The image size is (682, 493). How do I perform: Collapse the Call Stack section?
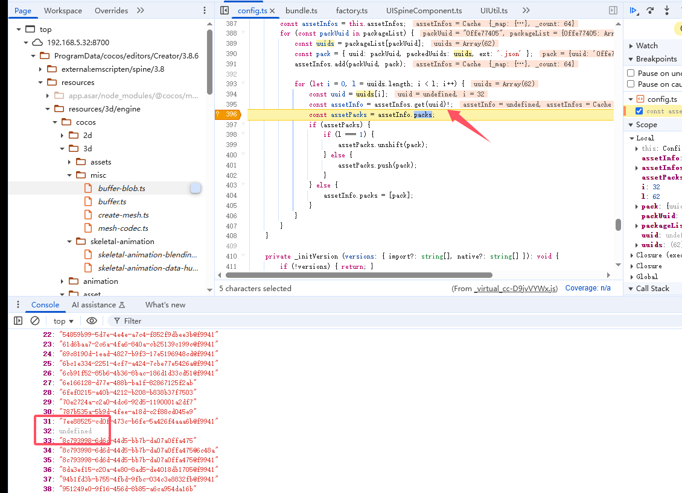(x=631, y=289)
